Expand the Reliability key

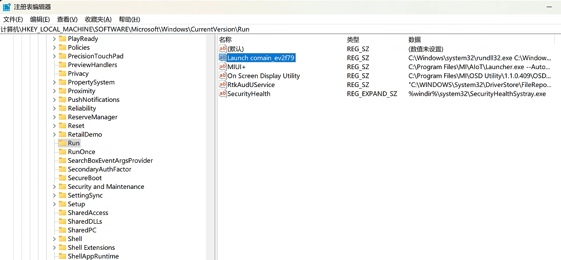tap(54, 108)
